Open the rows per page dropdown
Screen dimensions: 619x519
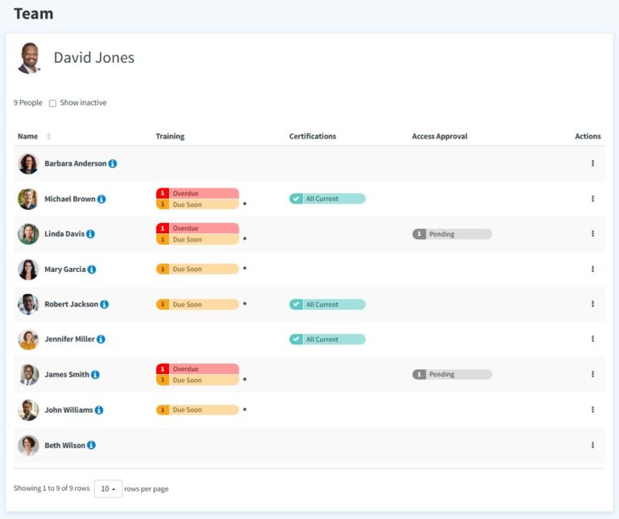(x=108, y=488)
